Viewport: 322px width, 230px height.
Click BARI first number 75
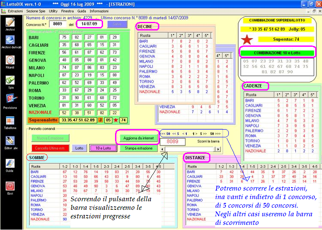64,37
